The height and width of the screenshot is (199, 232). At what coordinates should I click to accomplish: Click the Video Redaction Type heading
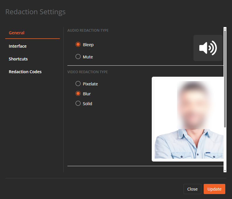[88, 72]
